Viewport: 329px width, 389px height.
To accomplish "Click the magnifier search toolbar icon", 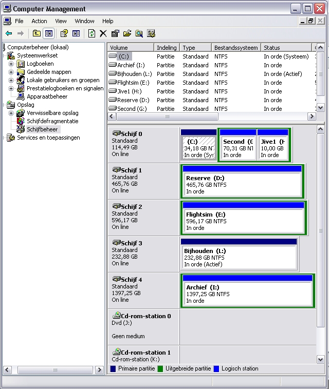I will click(139, 33).
